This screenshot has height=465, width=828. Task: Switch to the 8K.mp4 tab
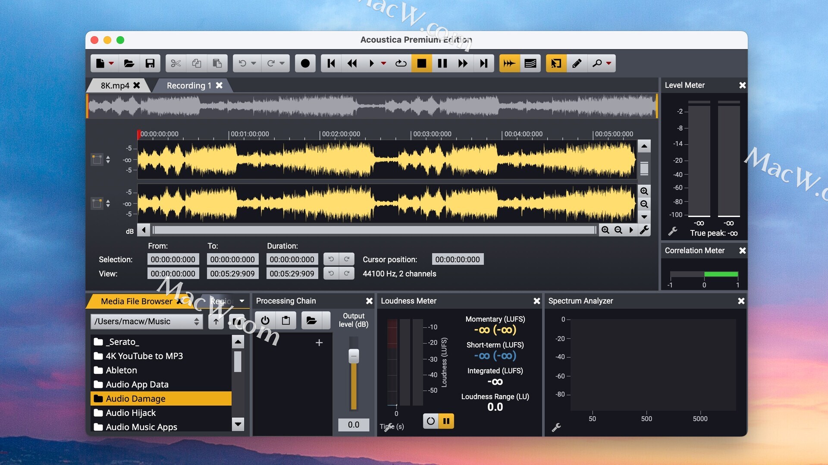(x=115, y=85)
